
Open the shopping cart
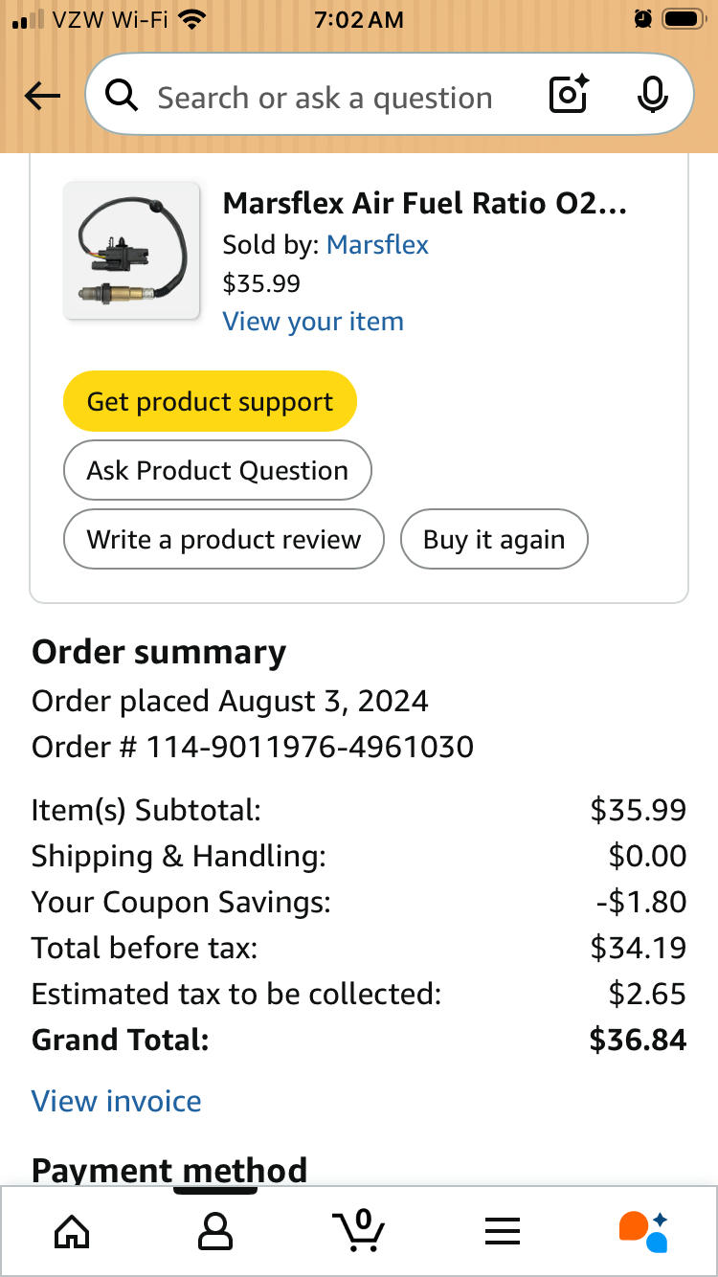coord(359,1230)
